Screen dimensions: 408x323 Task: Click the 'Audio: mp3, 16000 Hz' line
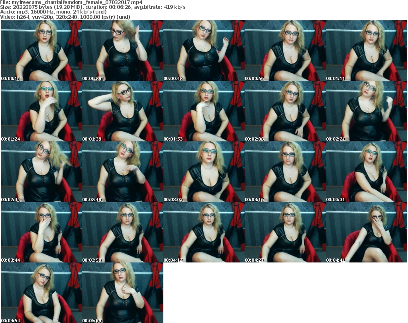click(53, 12)
